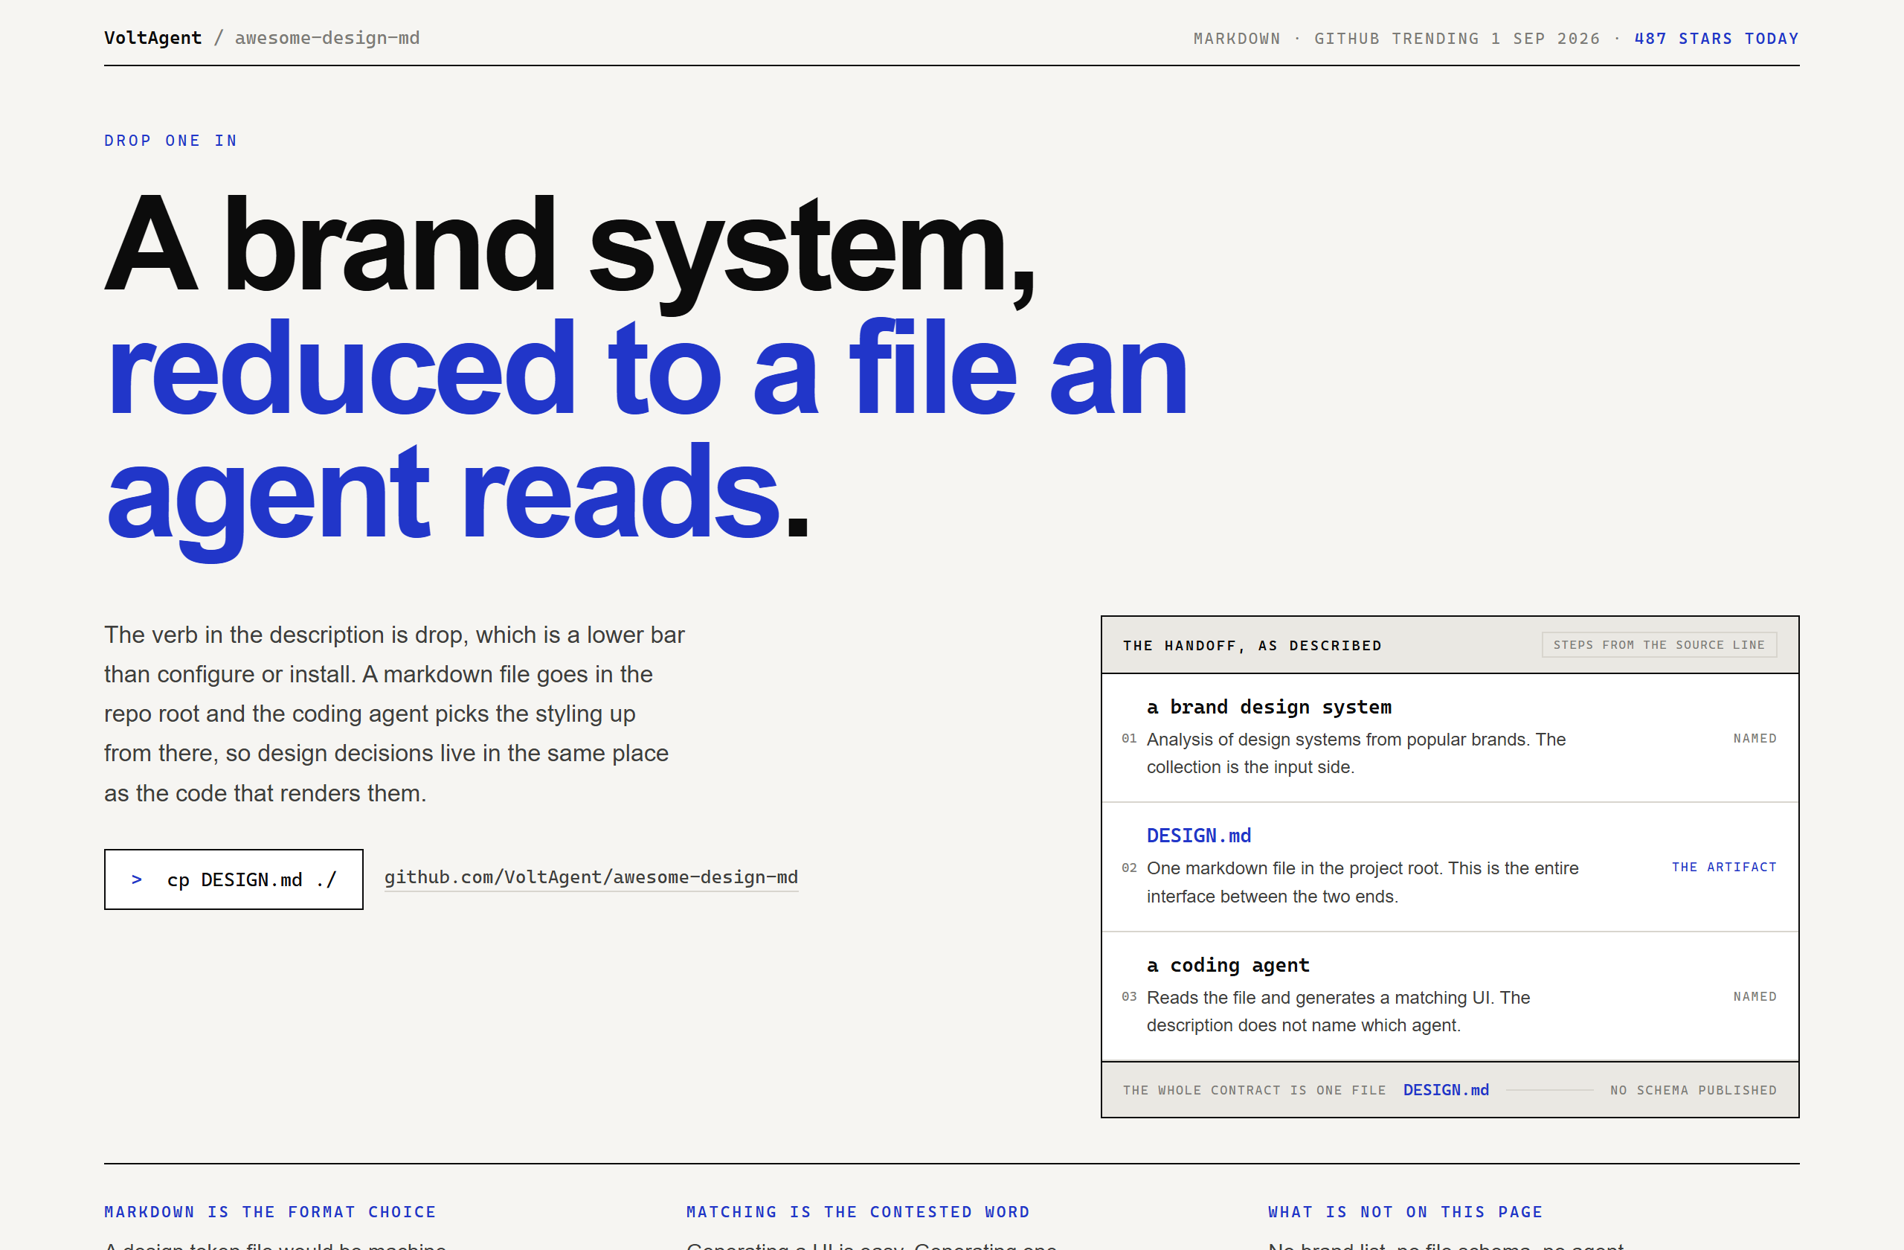This screenshot has width=1904, height=1250.
Task: Select the 'a coding agent' row heading
Action: pos(1228,965)
